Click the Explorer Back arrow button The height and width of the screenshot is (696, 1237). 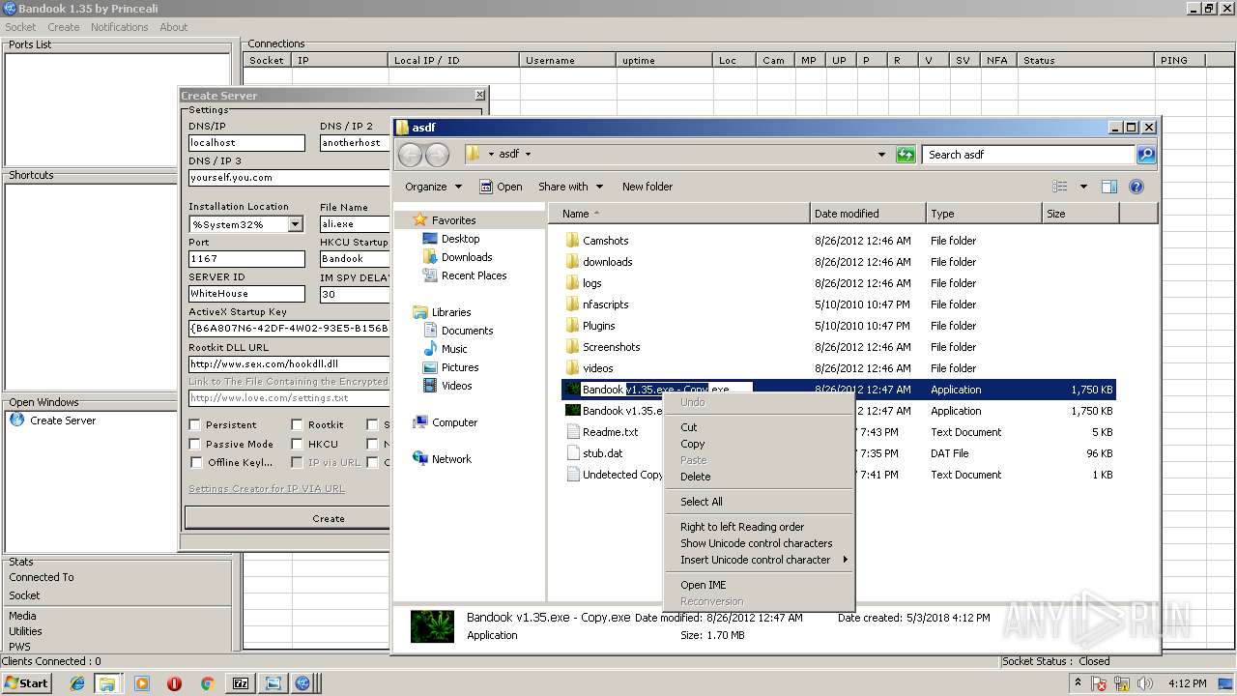click(x=410, y=155)
